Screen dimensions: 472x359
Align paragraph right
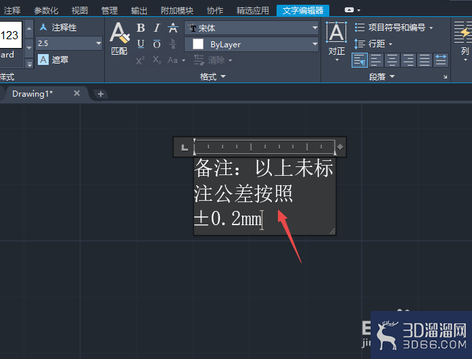tap(408, 60)
